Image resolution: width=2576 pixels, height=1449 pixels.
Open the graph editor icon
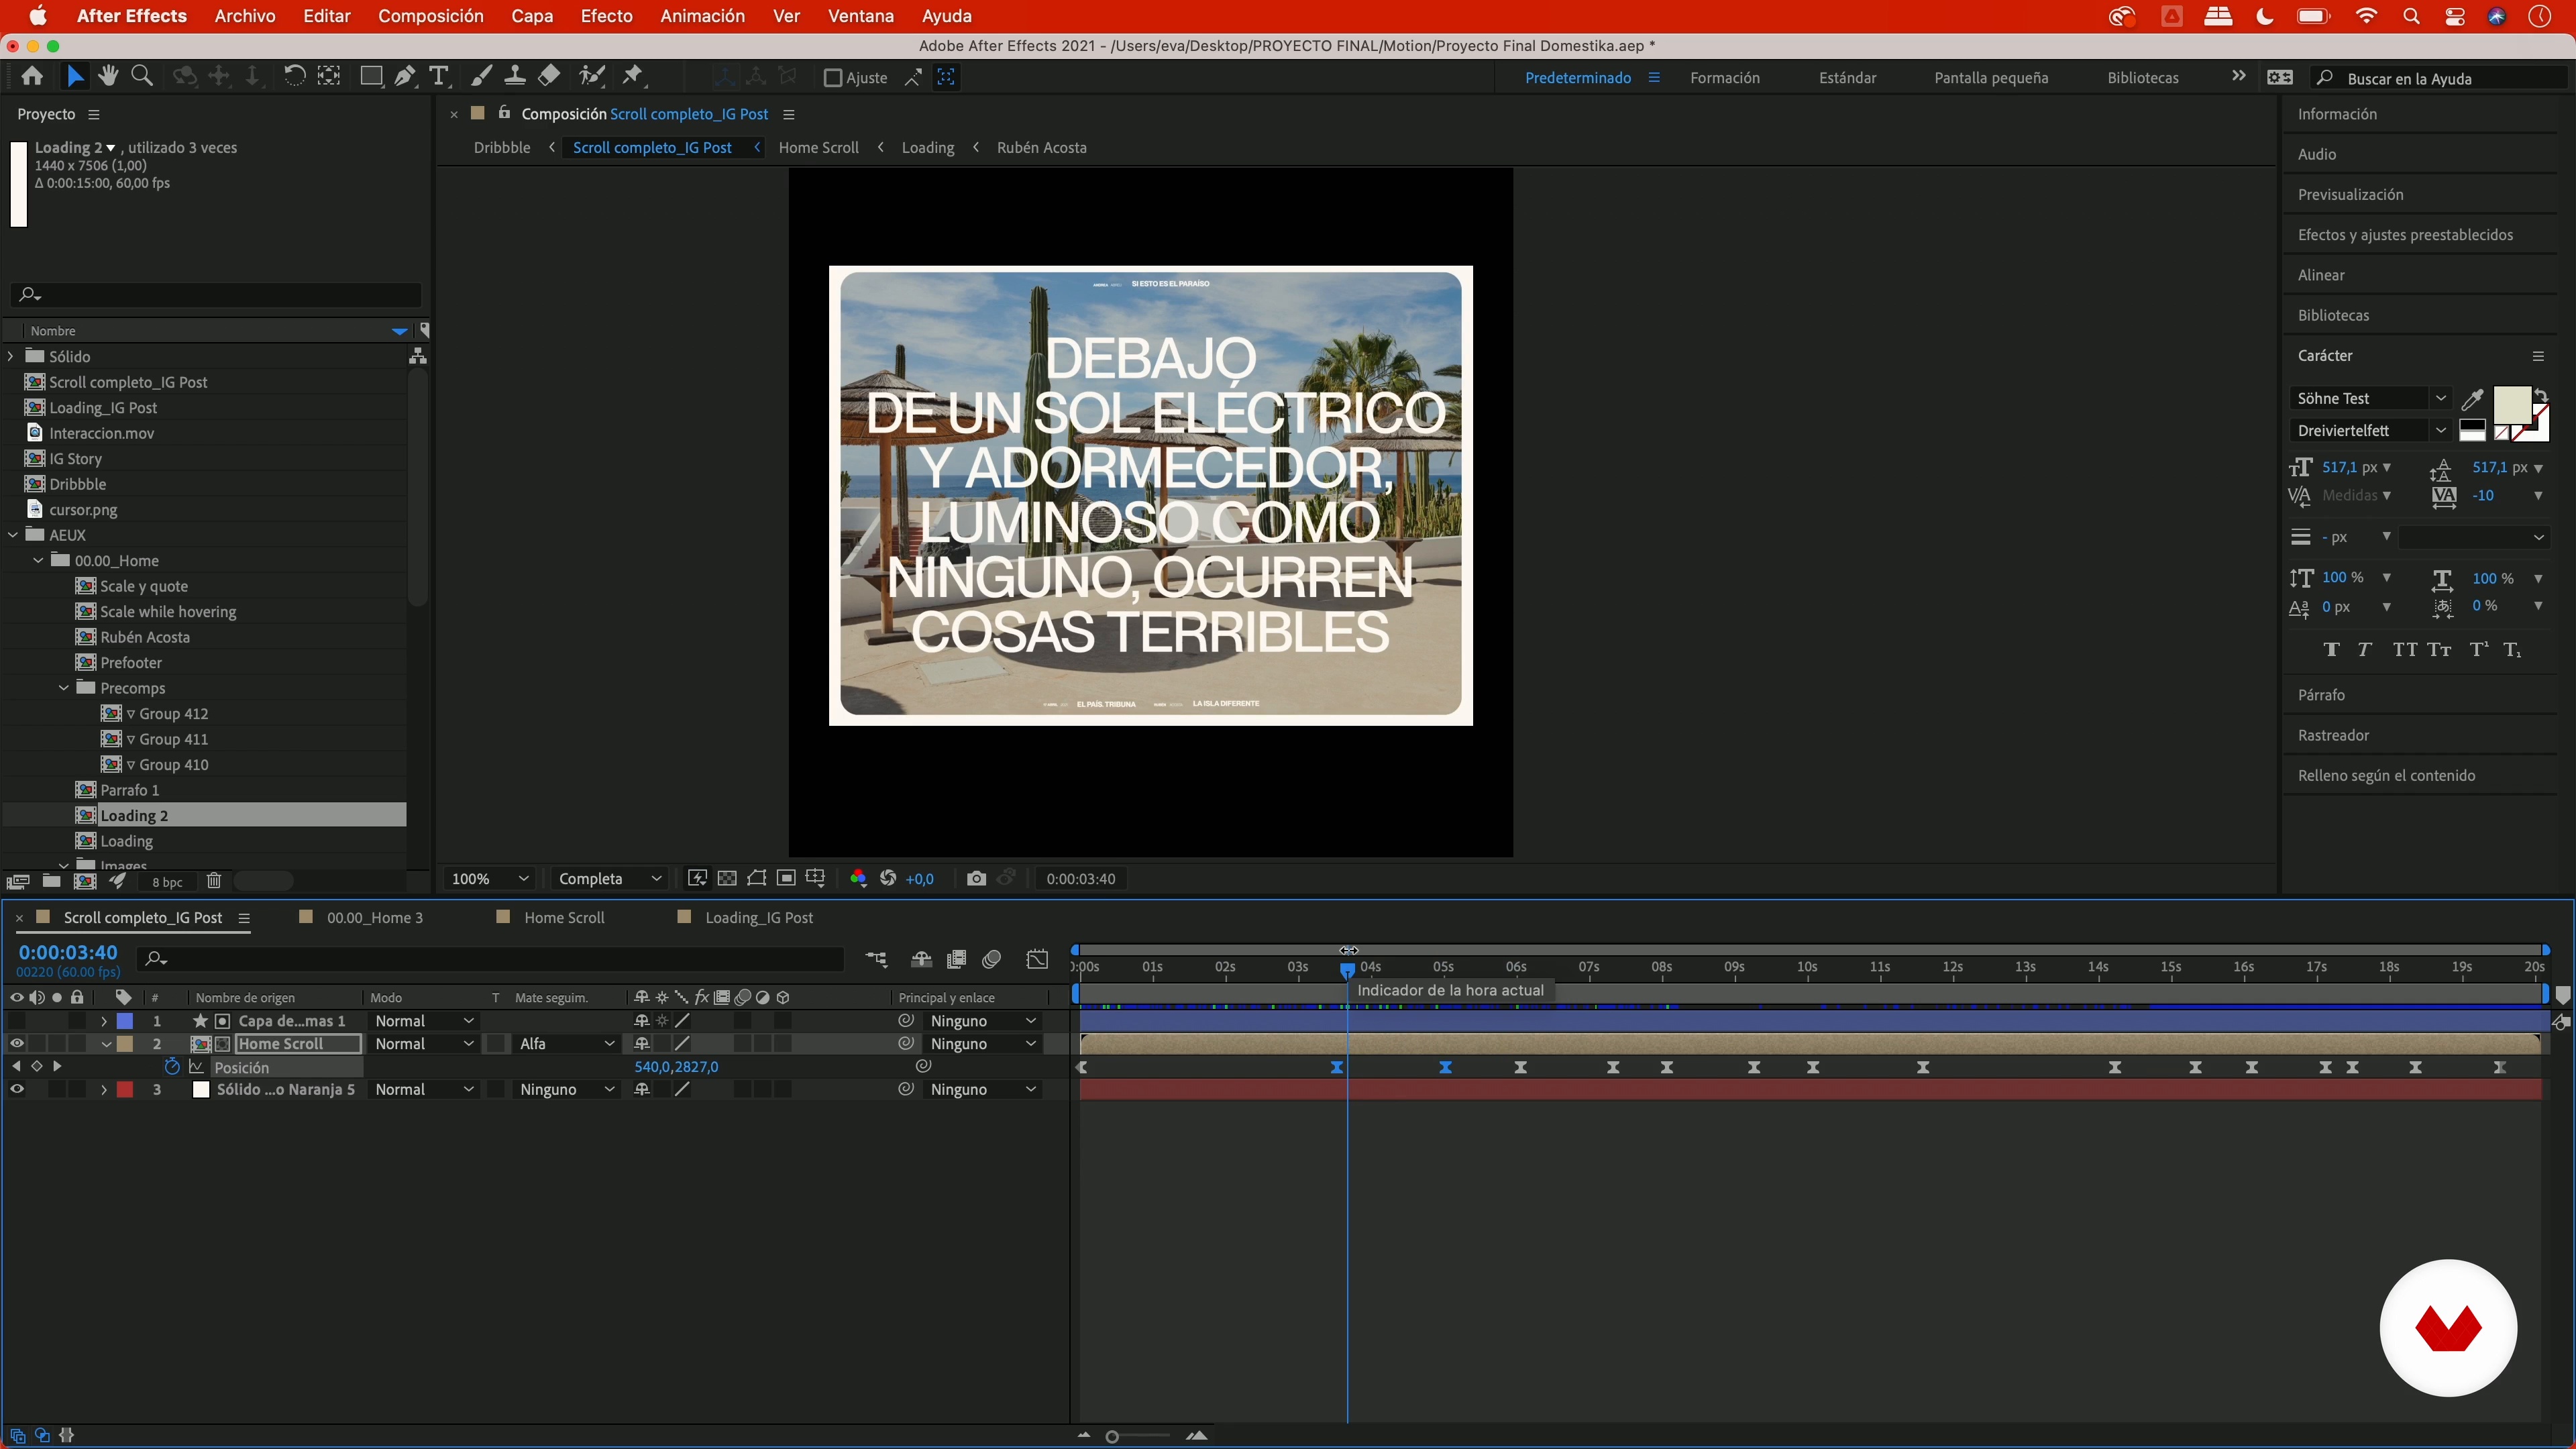[1038, 960]
